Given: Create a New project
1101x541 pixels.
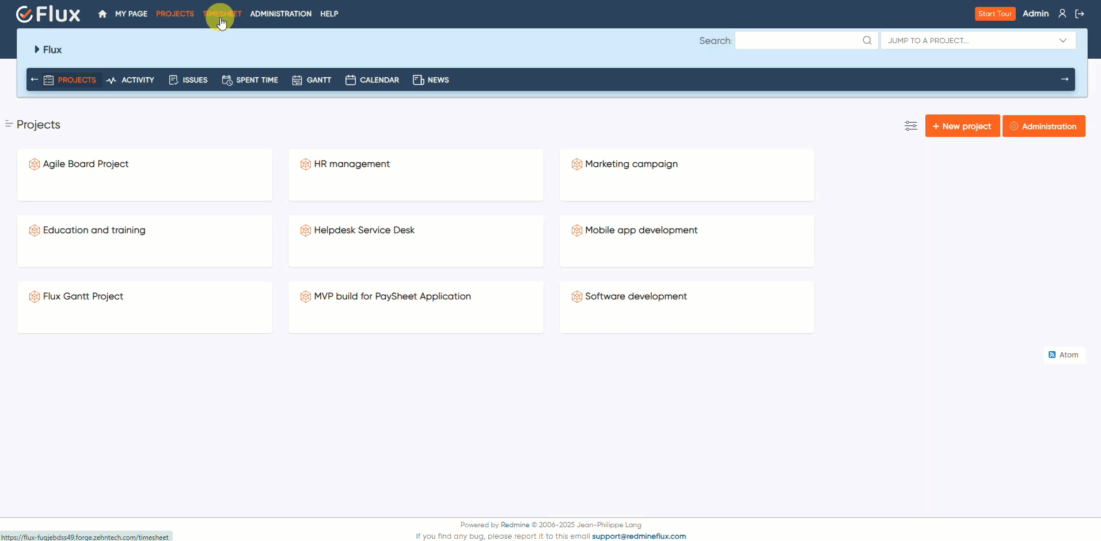Looking at the screenshot, I should (962, 125).
